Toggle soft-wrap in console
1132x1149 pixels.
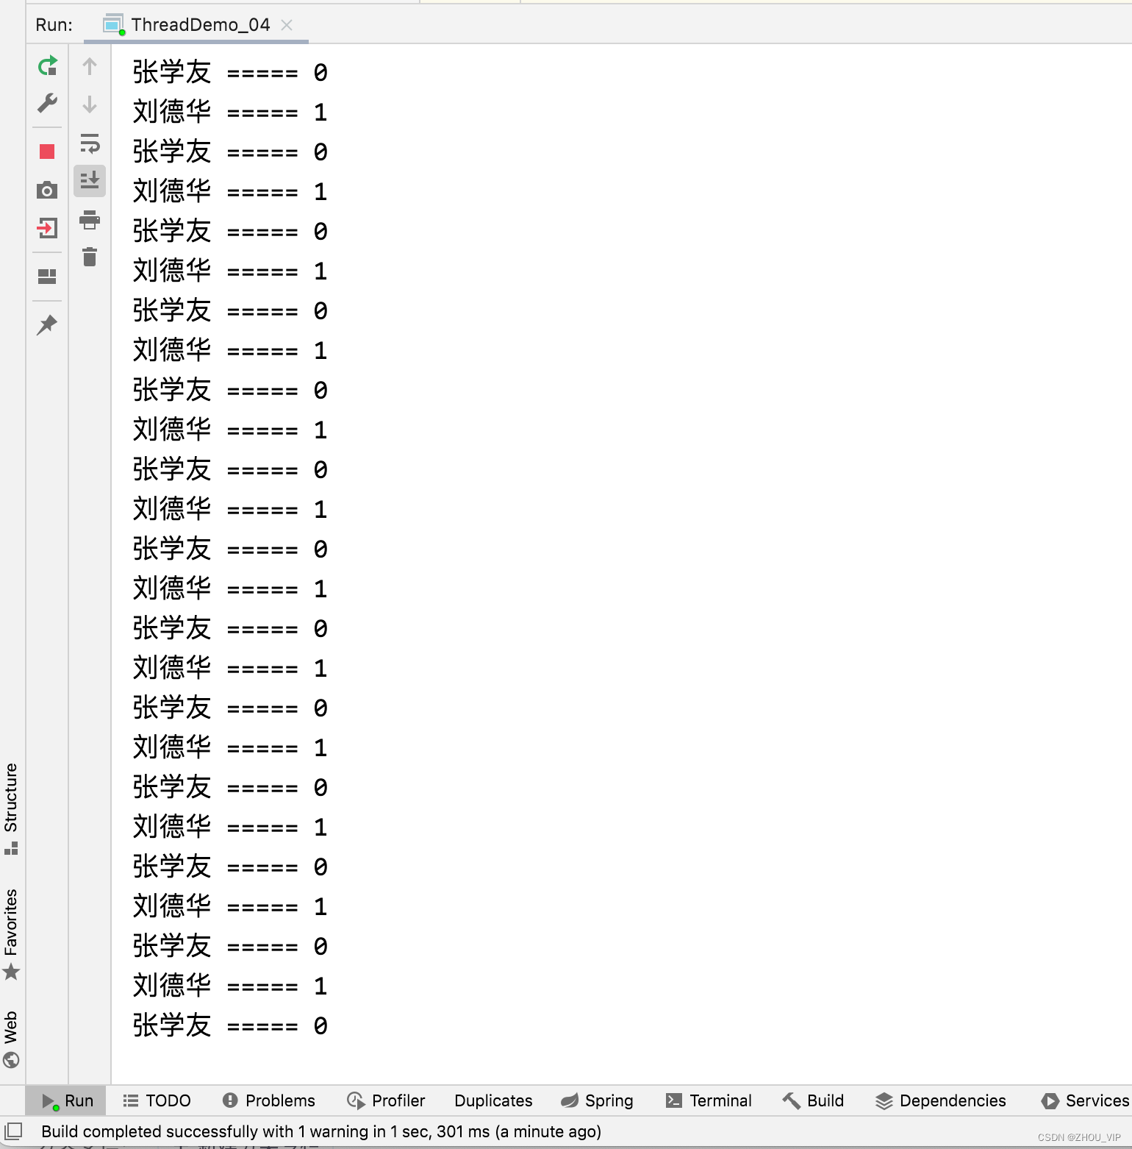90,143
